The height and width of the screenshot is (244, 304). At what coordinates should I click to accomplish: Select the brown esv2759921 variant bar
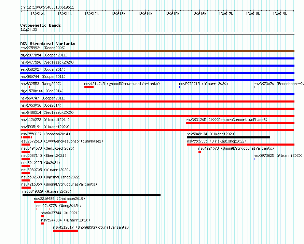point(157,51)
